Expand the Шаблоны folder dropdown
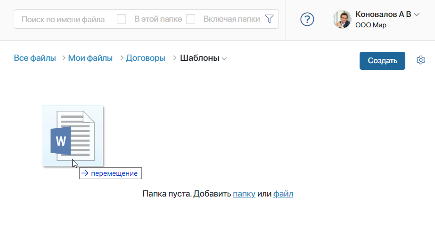 point(224,58)
